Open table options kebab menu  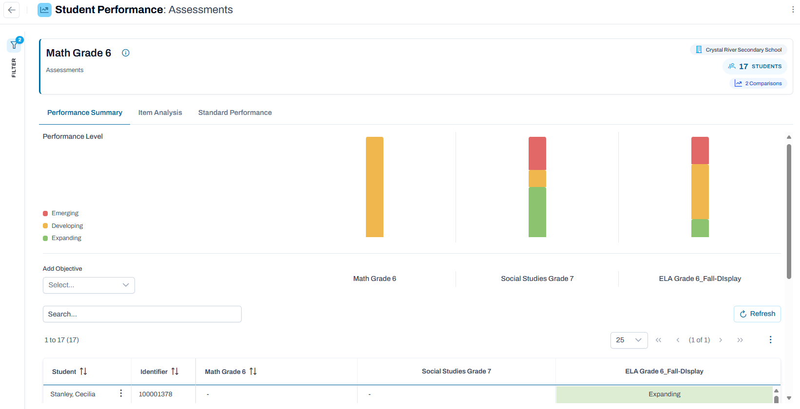(770, 340)
